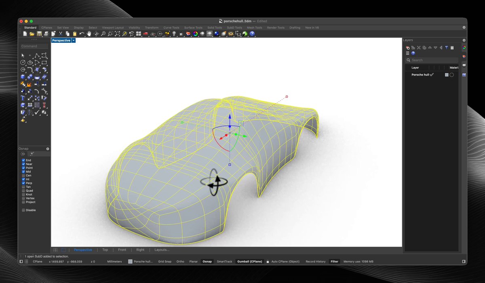Switch to the Top viewport tab
The height and width of the screenshot is (283, 485).
click(105, 250)
